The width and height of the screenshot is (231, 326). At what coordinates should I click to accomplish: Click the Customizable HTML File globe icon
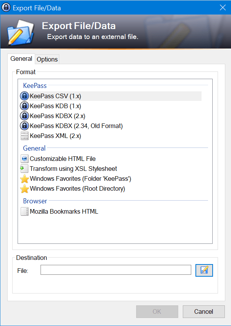point(24,159)
